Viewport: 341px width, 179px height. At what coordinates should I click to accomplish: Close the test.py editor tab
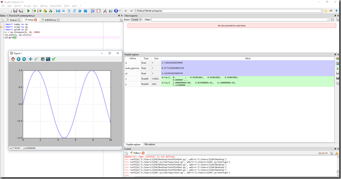coord(36,20)
